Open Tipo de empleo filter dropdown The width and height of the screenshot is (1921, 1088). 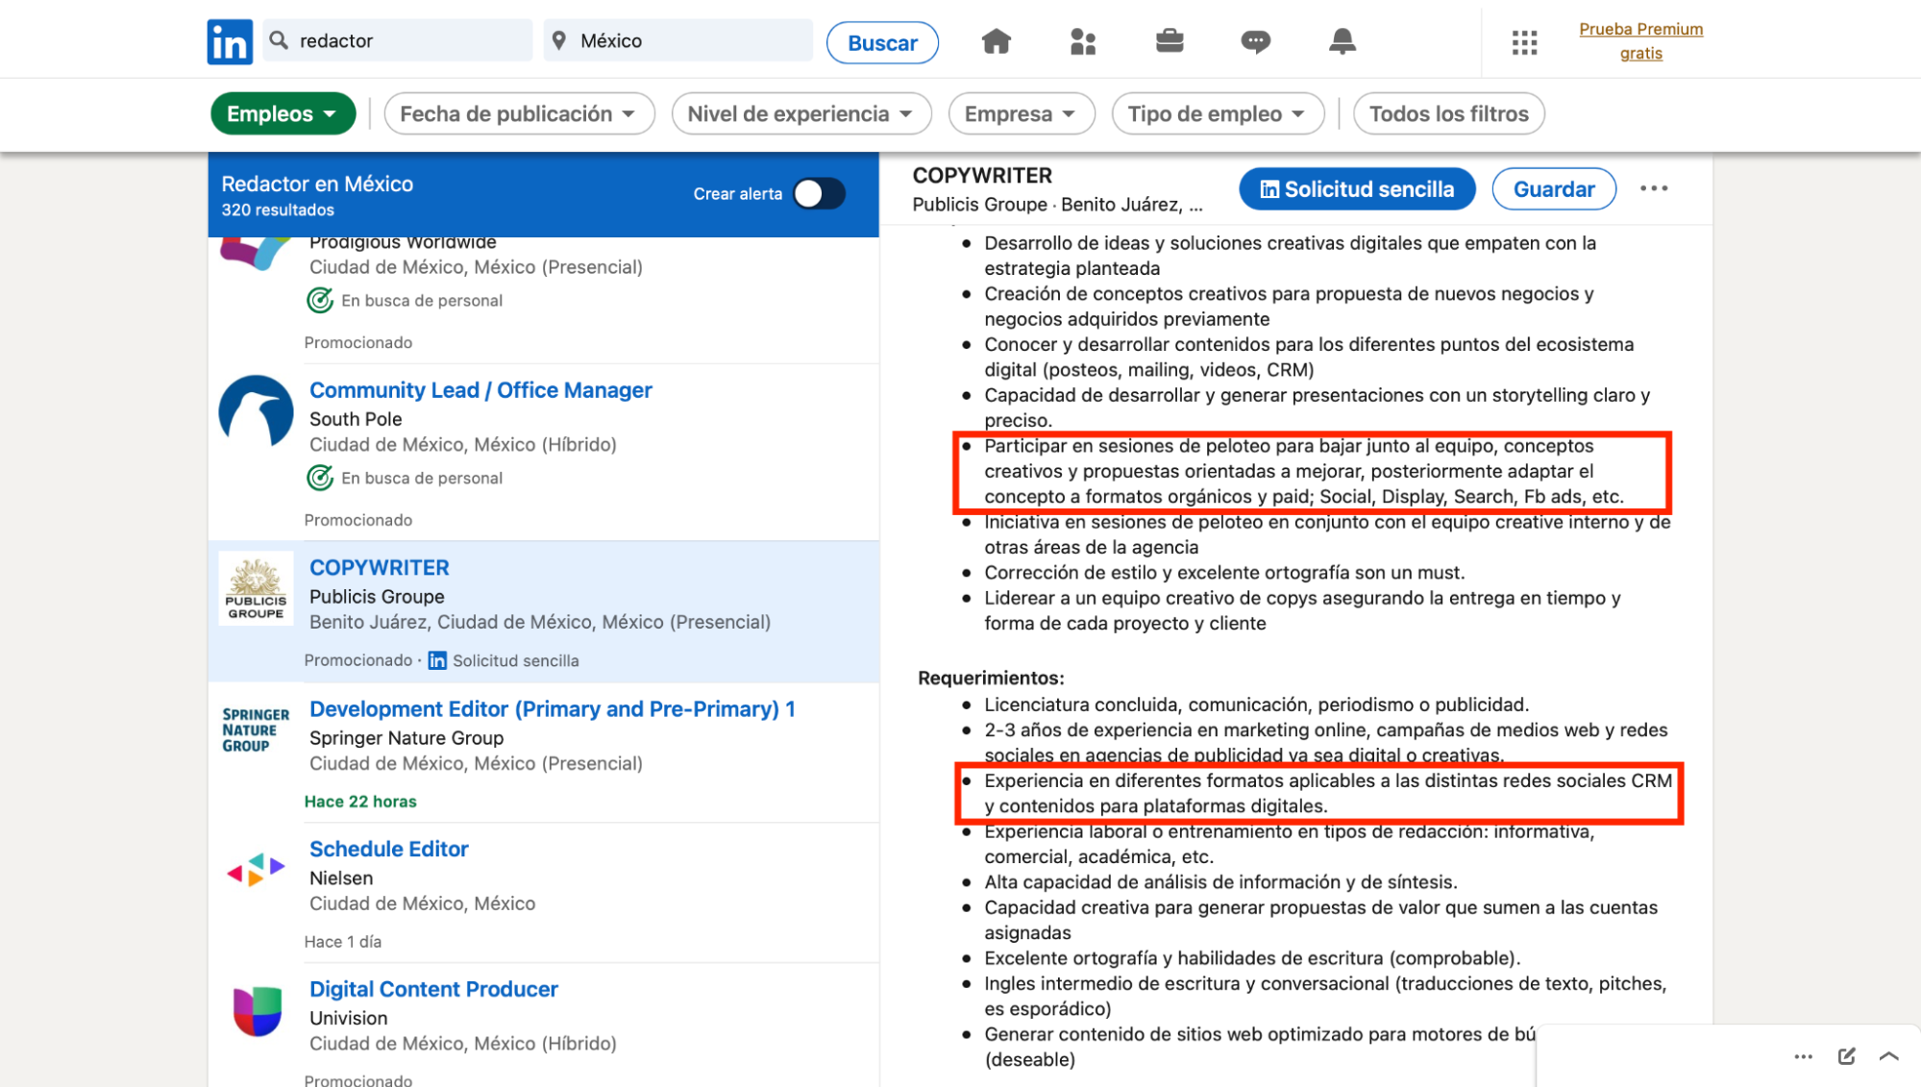[1218, 113]
